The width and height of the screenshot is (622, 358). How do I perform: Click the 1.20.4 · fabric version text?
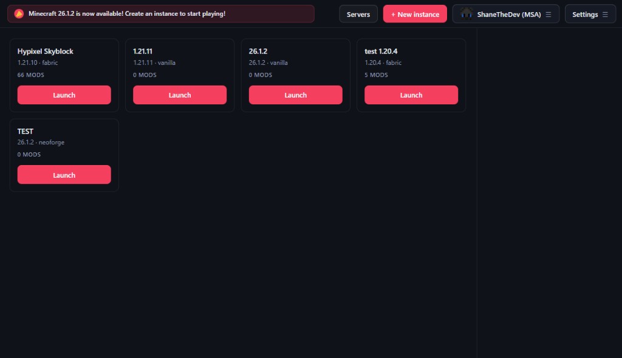pos(383,62)
